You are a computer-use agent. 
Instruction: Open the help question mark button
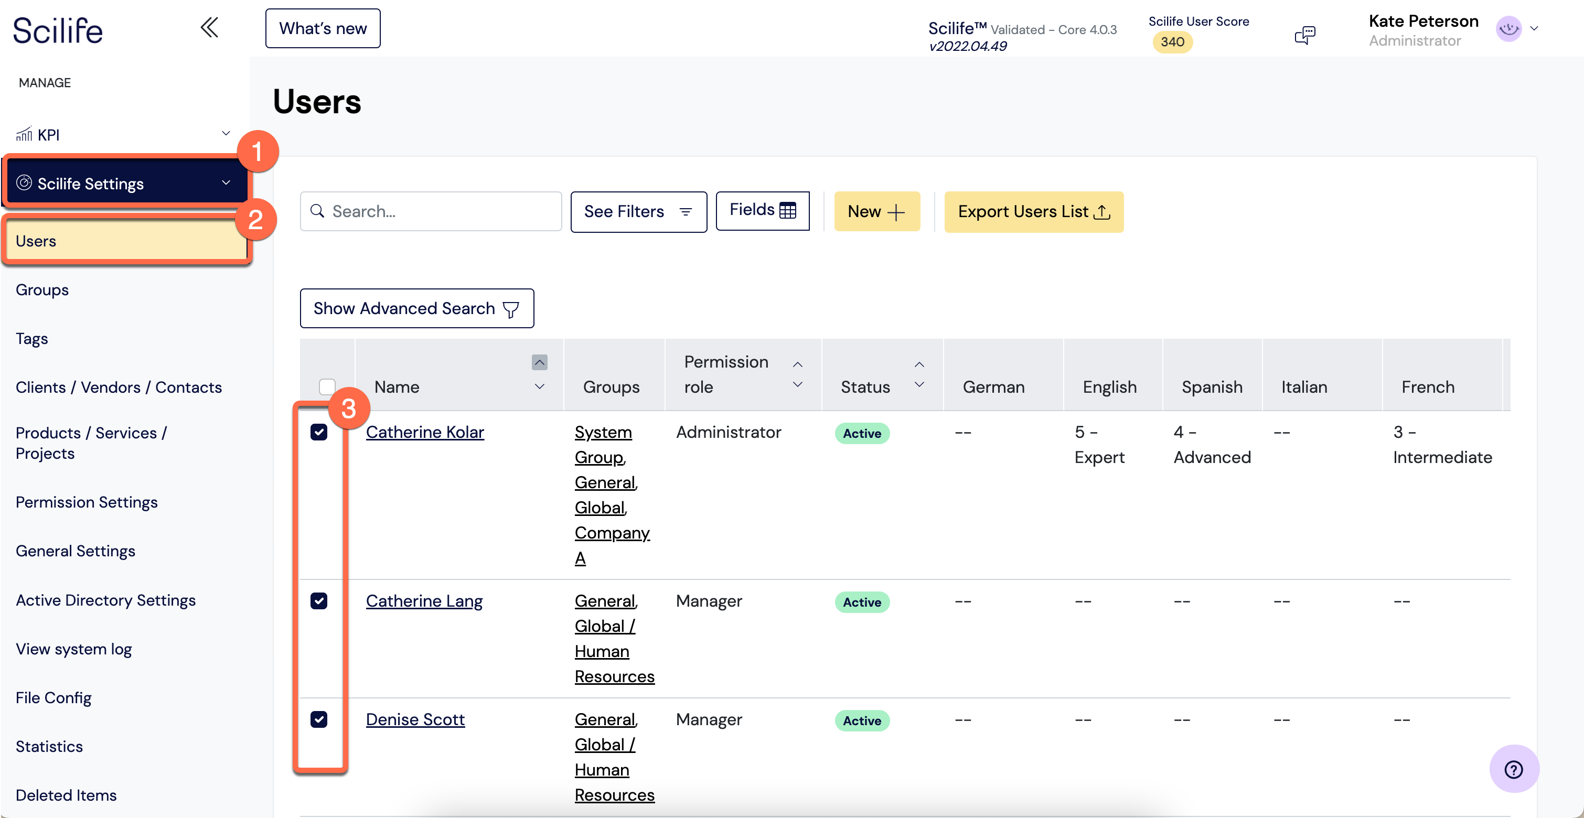[x=1513, y=769]
